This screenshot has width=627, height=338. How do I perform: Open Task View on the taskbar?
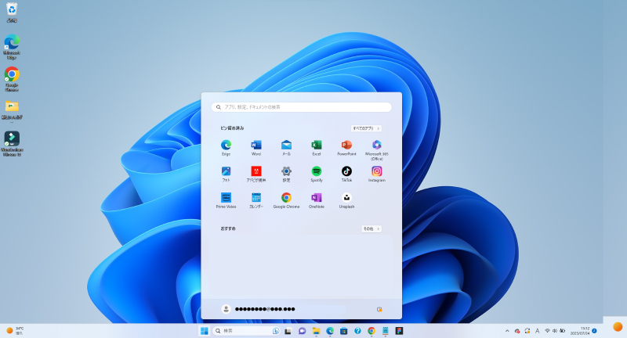coord(288,331)
